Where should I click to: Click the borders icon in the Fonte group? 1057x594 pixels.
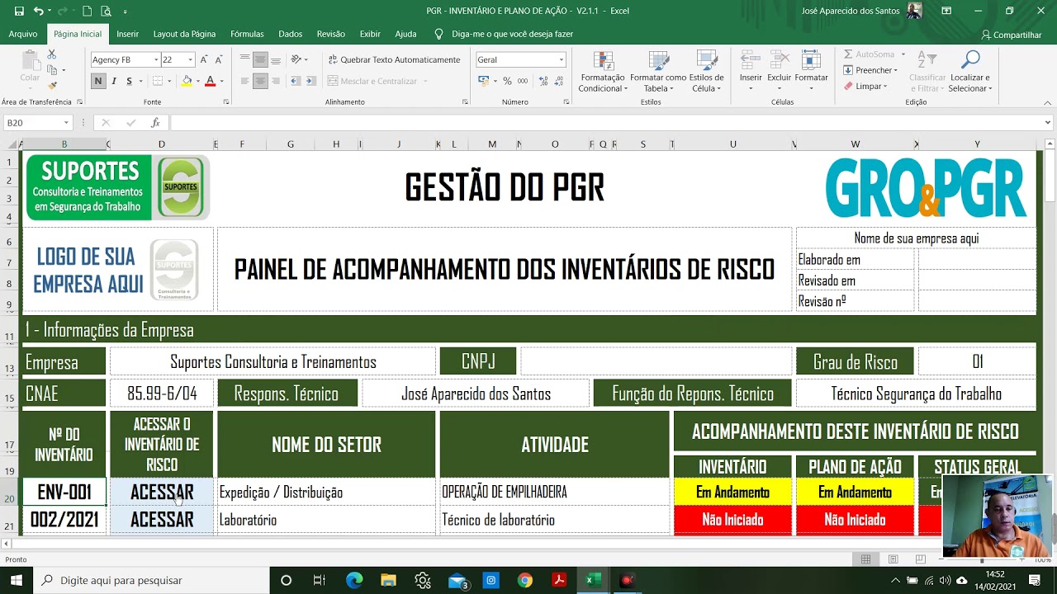pyautogui.click(x=158, y=81)
